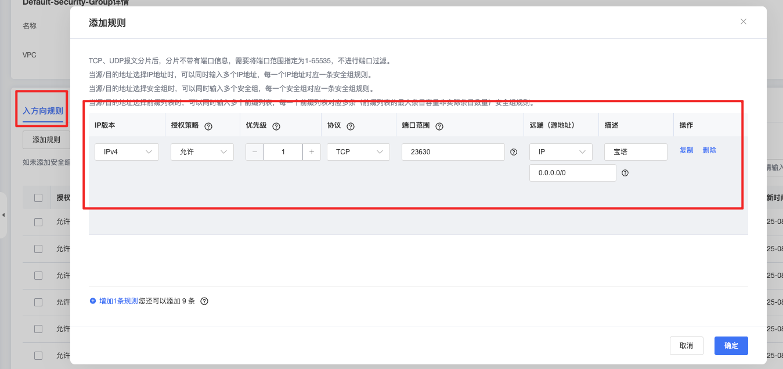Check the second 允许 row checkbox
Image resolution: width=783 pixels, height=369 pixels.
click(37, 248)
